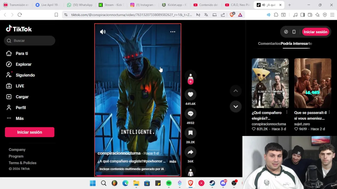Share the video using the arrow icon
The image size is (337, 189).
190,152
